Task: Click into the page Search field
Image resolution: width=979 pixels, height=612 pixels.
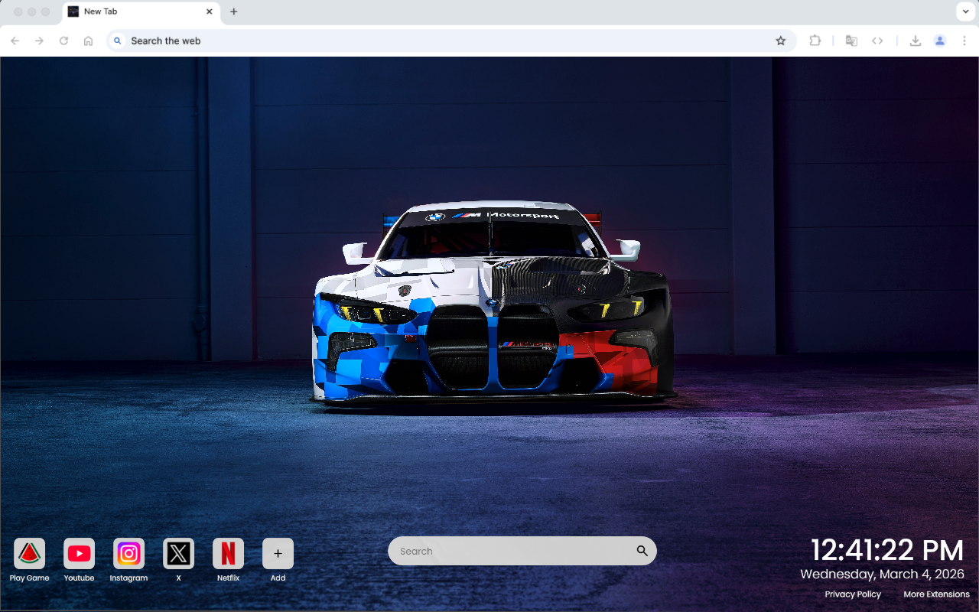Action: click(x=522, y=551)
